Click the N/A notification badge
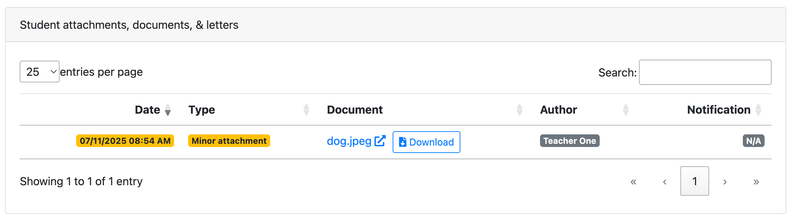Screen dimensions: 793x221 [753, 141]
